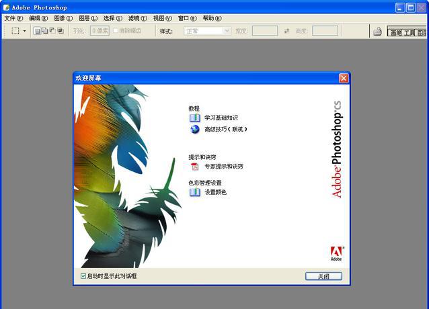Switch to the 工具 tab in palette well
Image resolution: width=429 pixels, height=309 pixels.
[x=409, y=33]
